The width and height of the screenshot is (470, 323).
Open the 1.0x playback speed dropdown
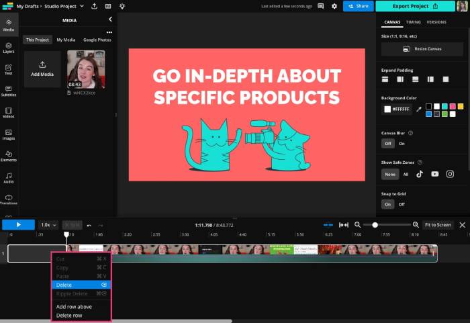pos(48,225)
